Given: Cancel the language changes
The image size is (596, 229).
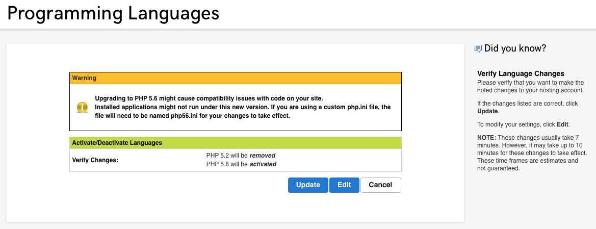Looking at the screenshot, I should point(380,185).
